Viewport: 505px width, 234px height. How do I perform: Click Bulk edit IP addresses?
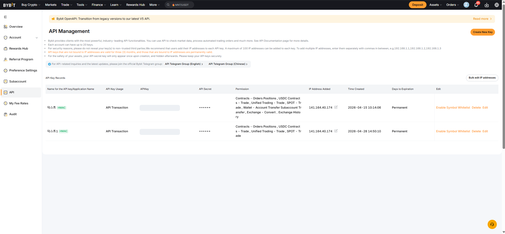pos(482,78)
